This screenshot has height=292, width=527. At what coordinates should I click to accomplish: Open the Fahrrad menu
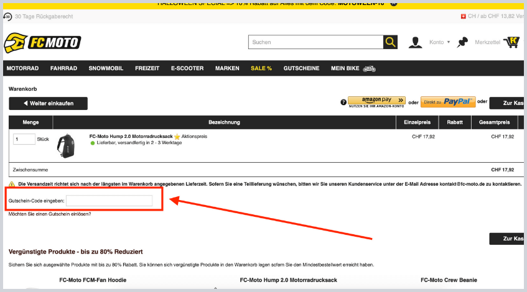pos(64,68)
